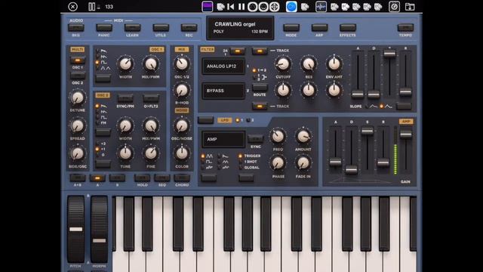483x272 pixels.
Task: Toggle MULTI OSC 1 switch
Action: click(78, 60)
